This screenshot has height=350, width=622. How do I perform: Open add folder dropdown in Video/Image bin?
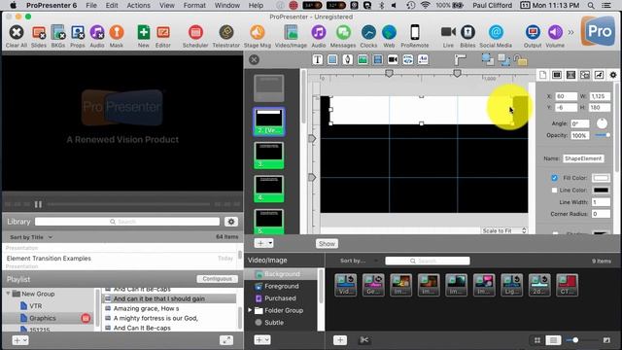262,339
